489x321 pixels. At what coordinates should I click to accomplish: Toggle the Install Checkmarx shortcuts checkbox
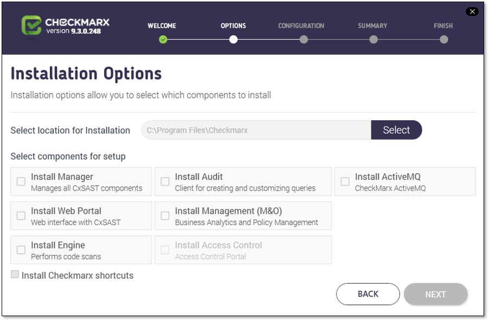pos(15,274)
